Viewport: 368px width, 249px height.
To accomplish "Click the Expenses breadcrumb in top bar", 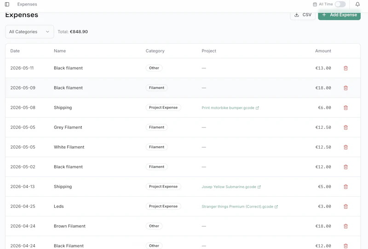I will 27,4.
